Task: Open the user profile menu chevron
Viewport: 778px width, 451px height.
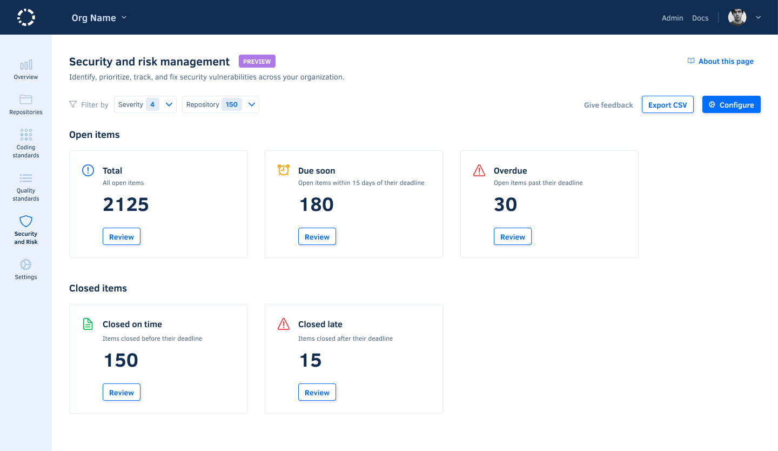Action: tap(759, 17)
